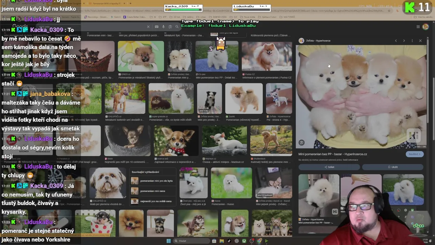
Task: Open white Pomeranian on blue blanket related image
Action: point(403,190)
